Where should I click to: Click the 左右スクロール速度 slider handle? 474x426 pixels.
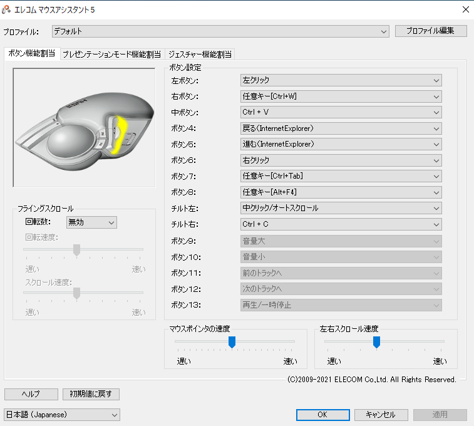click(376, 342)
